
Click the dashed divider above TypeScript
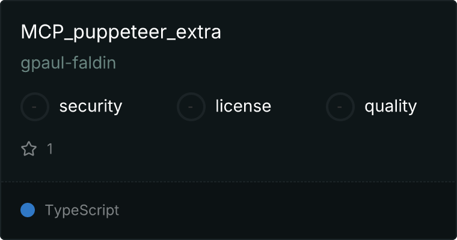(228, 182)
